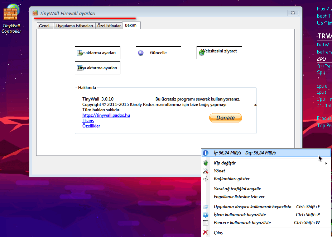Open the Özellikler link

[91, 126]
